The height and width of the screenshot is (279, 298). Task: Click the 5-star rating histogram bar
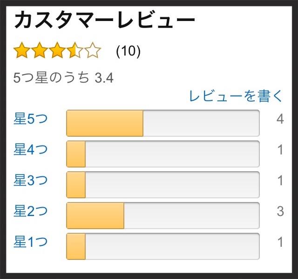[163, 123]
